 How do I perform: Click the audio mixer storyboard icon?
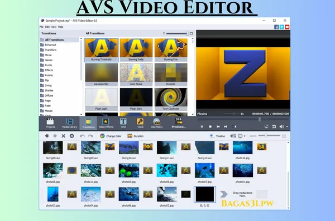pos(233,136)
